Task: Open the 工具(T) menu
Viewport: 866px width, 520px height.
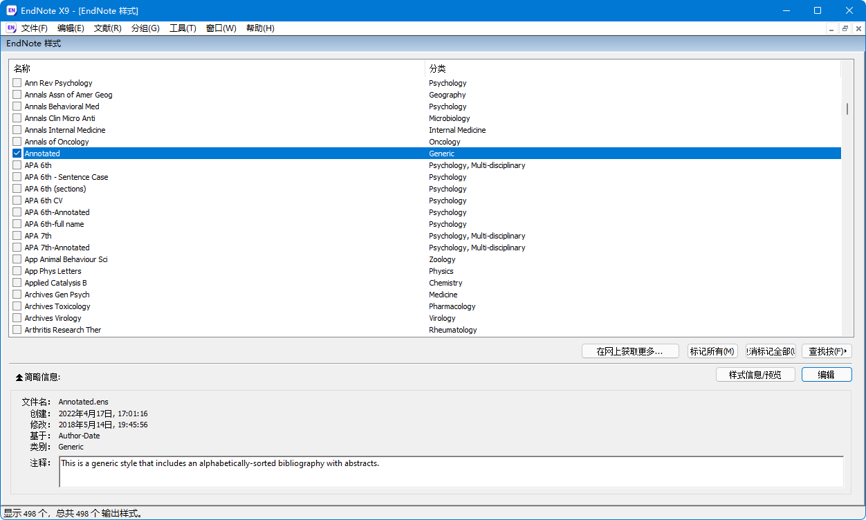Action: [183, 28]
